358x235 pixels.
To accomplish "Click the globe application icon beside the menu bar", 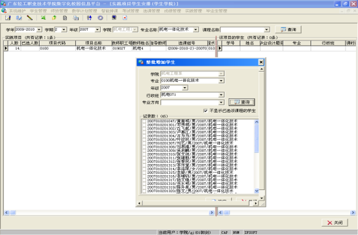I will coord(4,11).
